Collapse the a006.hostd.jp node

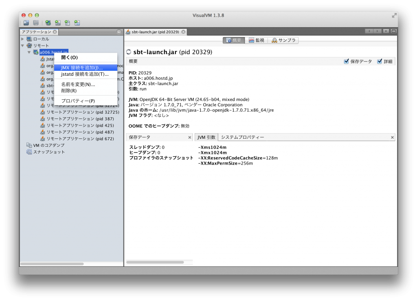coord(29,52)
